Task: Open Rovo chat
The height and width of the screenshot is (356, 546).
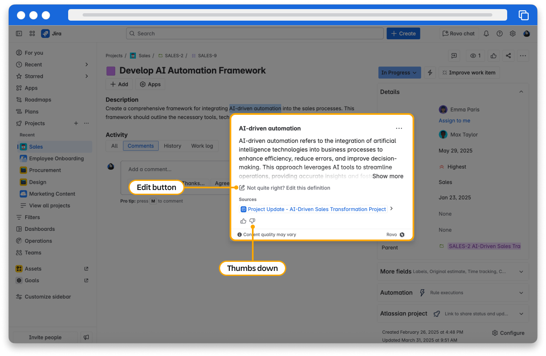Action: pos(459,33)
